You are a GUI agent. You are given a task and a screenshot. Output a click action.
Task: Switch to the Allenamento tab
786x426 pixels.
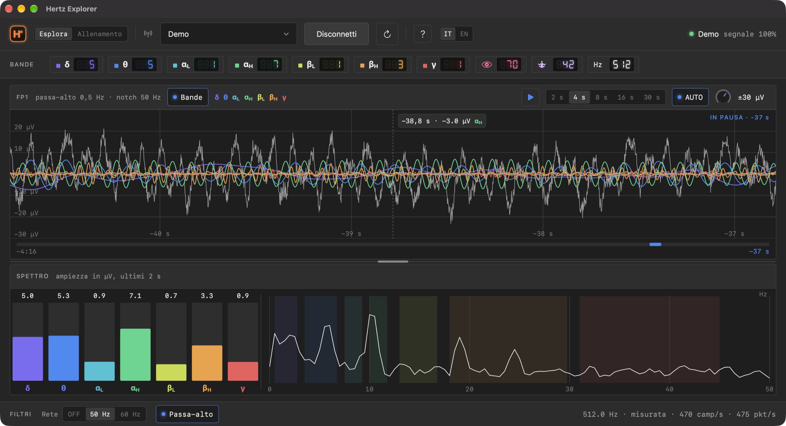[100, 34]
